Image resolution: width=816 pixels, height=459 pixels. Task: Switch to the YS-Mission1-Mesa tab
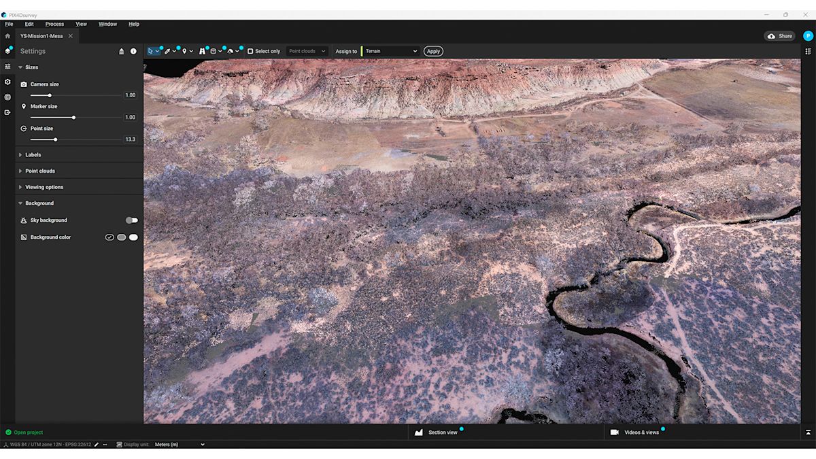[43, 36]
